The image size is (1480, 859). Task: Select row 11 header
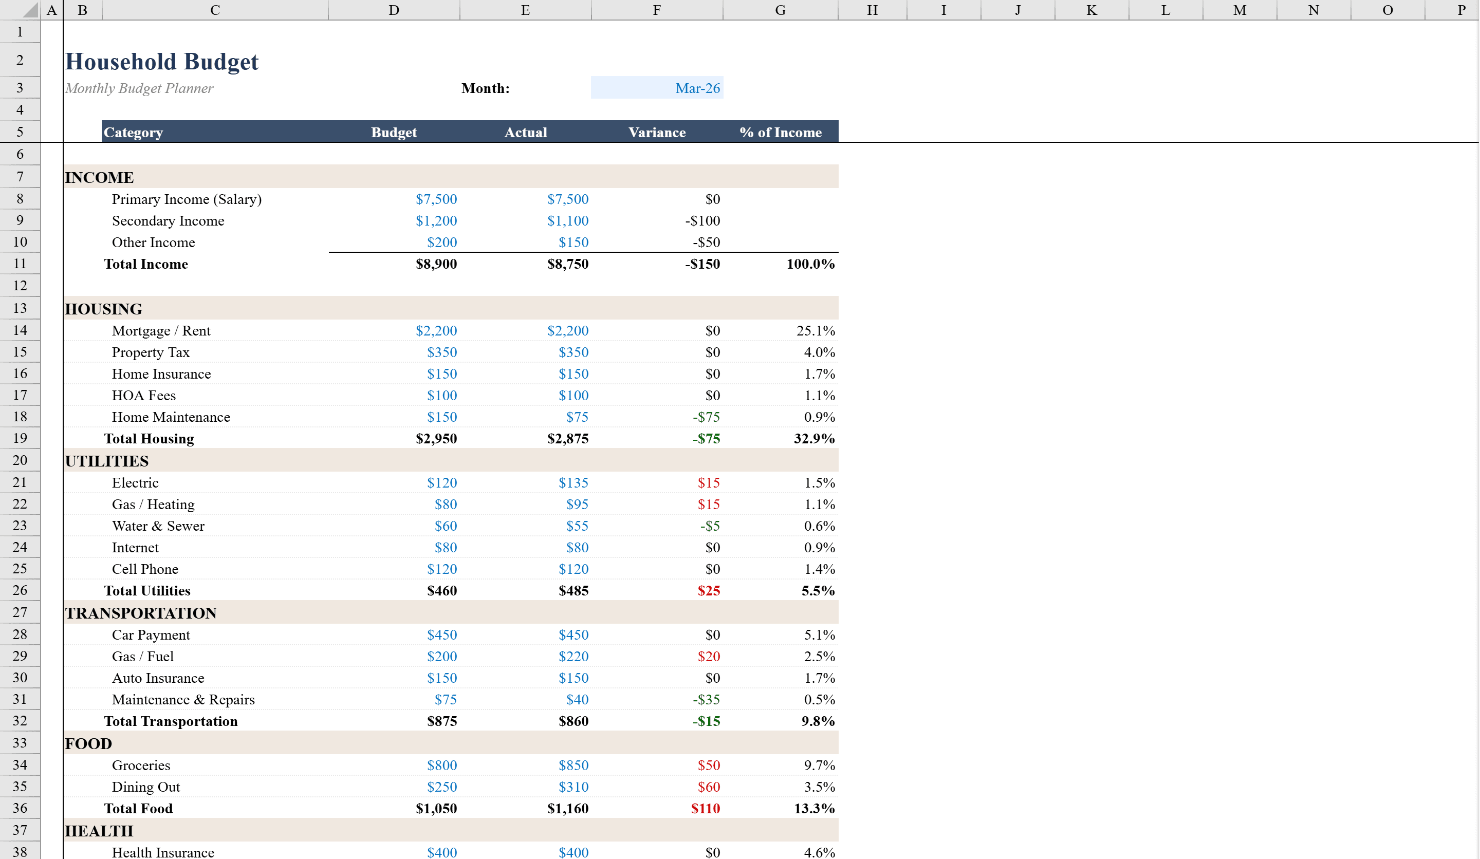[20, 264]
